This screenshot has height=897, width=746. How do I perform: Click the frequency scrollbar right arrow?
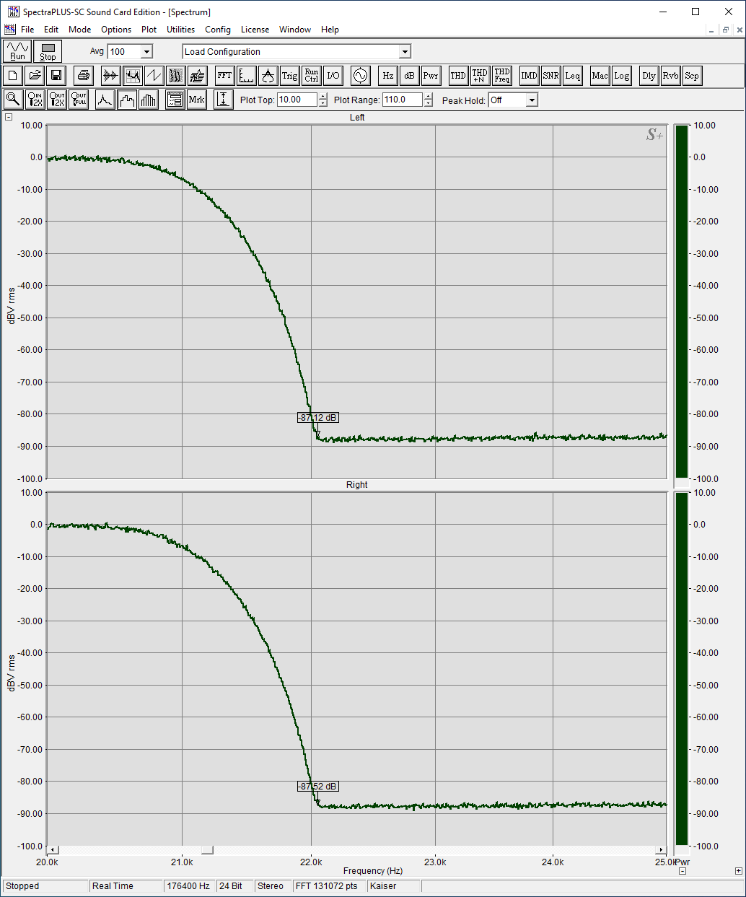point(661,849)
